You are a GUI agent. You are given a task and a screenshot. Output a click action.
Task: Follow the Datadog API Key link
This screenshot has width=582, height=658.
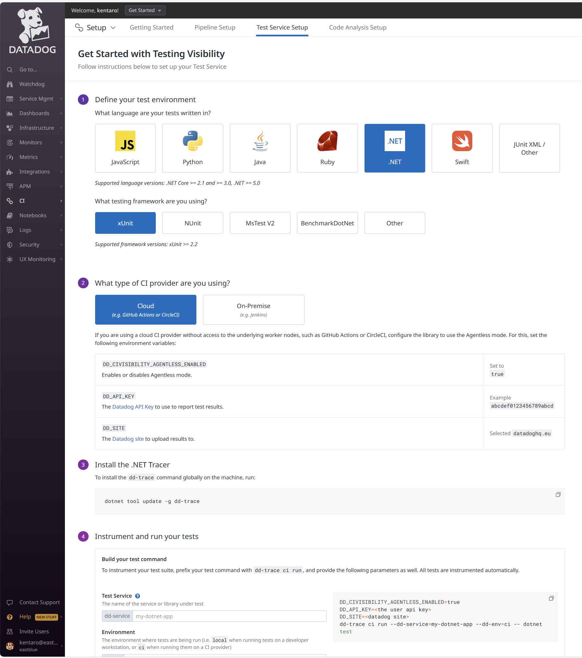pyautogui.click(x=133, y=407)
